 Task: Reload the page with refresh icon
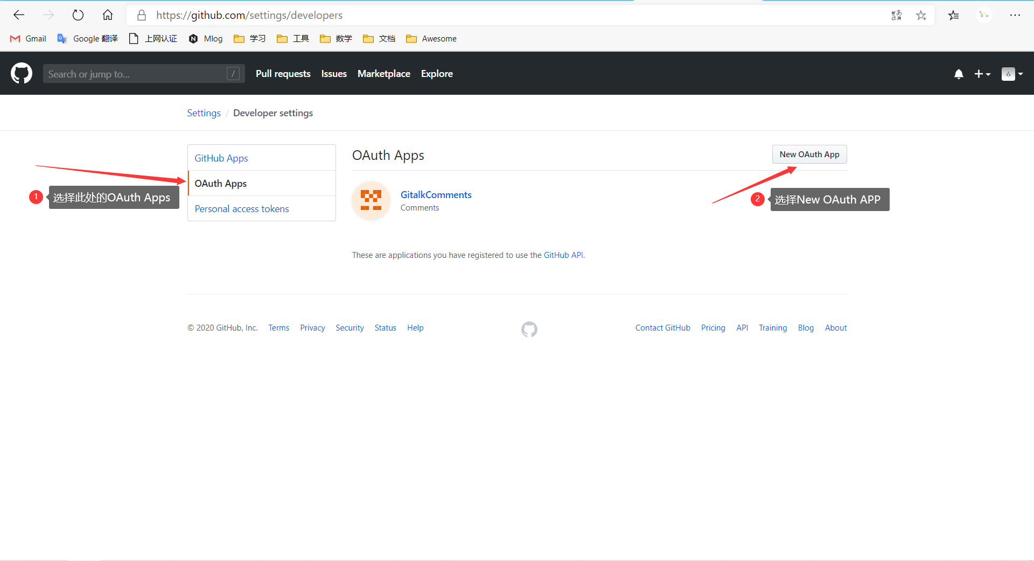(78, 15)
